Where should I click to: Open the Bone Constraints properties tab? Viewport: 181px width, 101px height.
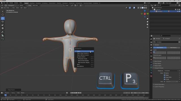point(151,73)
